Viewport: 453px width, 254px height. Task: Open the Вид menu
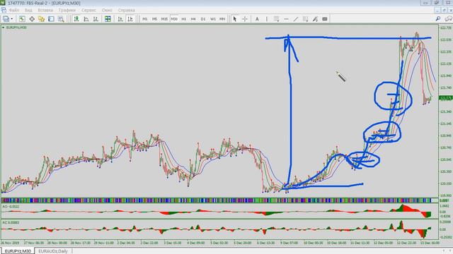click(28, 10)
